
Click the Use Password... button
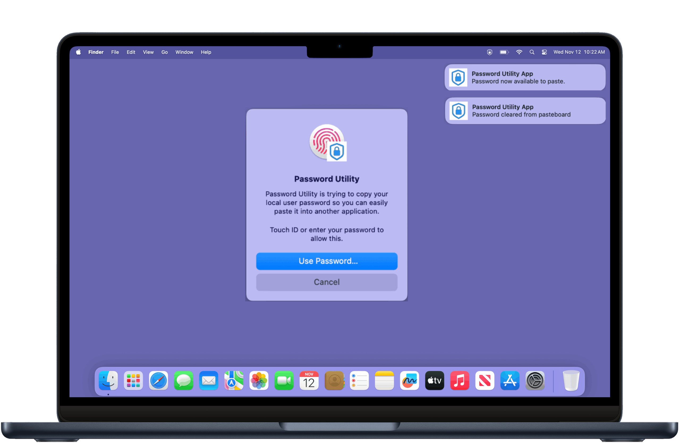click(x=326, y=261)
